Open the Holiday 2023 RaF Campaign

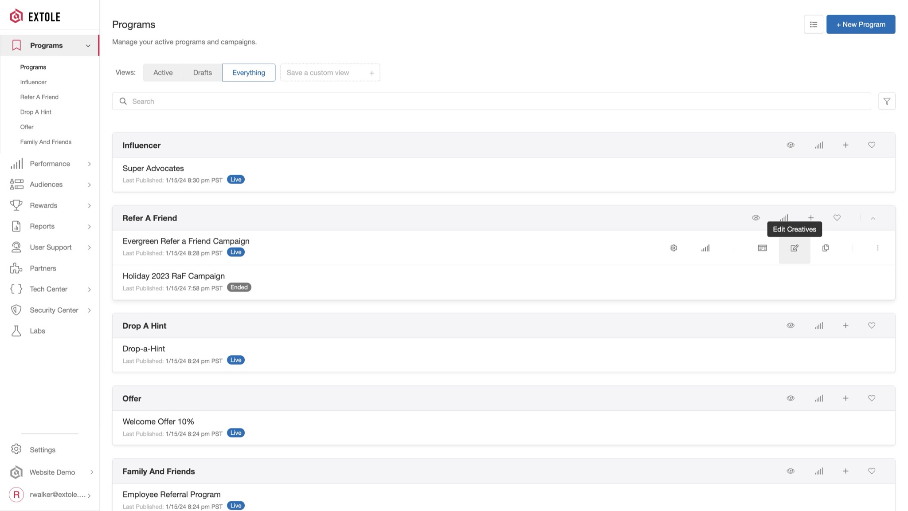pyautogui.click(x=173, y=276)
